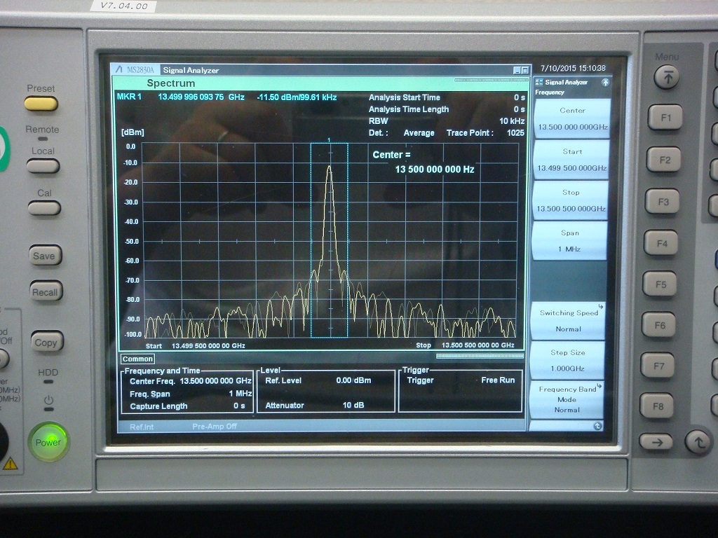The height and width of the screenshot is (538, 718).
Task: Push the F8 function key
Action: click(x=657, y=406)
